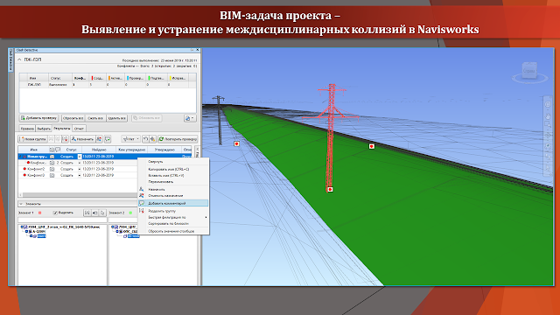Image resolution: width=560 pixels, height=315 pixels.
Task: Click the horizontal scrollbar under results list
Action: tap(79, 195)
